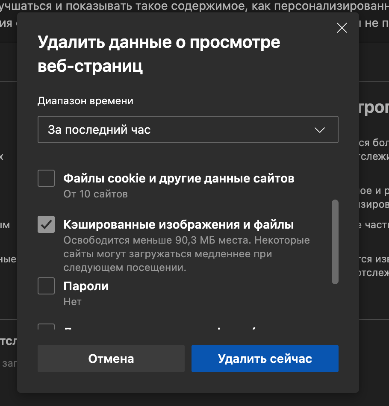
Task: Click the 'Файлы cookie и другие данные сайтов' label
Action: pos(179,178)
